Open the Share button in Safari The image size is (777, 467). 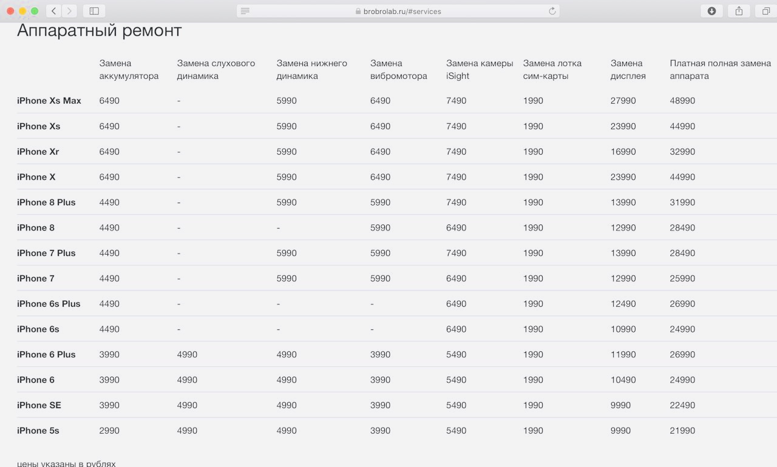tap(739, 11)
